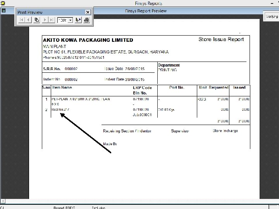Click the Finsys Report Preview title bar
Screen dimensions: 279x209
(146, 11)
